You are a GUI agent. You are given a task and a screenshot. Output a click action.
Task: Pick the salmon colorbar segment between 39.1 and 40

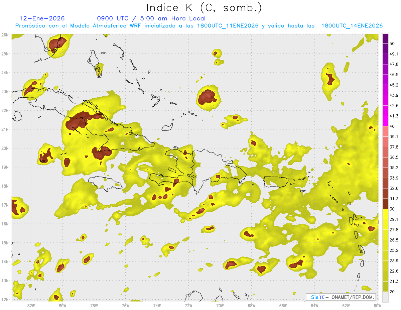coord(385,131)
